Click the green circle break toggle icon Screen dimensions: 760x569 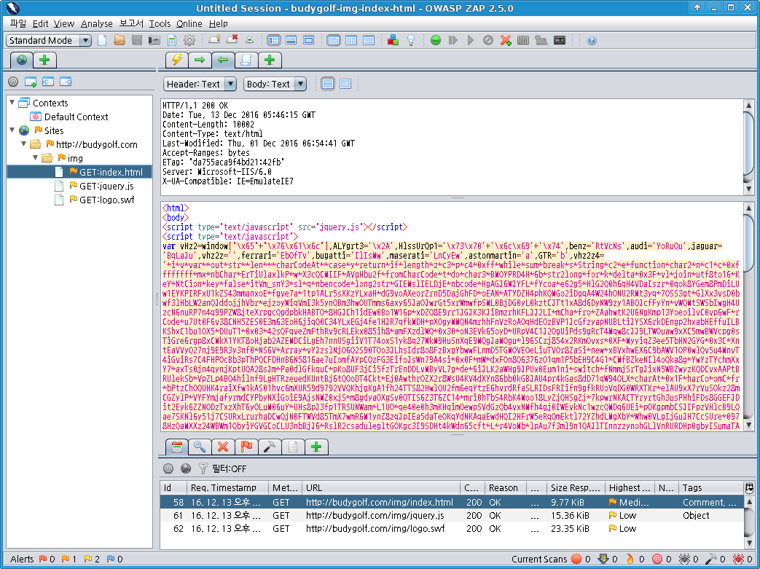tap(436, 40)
